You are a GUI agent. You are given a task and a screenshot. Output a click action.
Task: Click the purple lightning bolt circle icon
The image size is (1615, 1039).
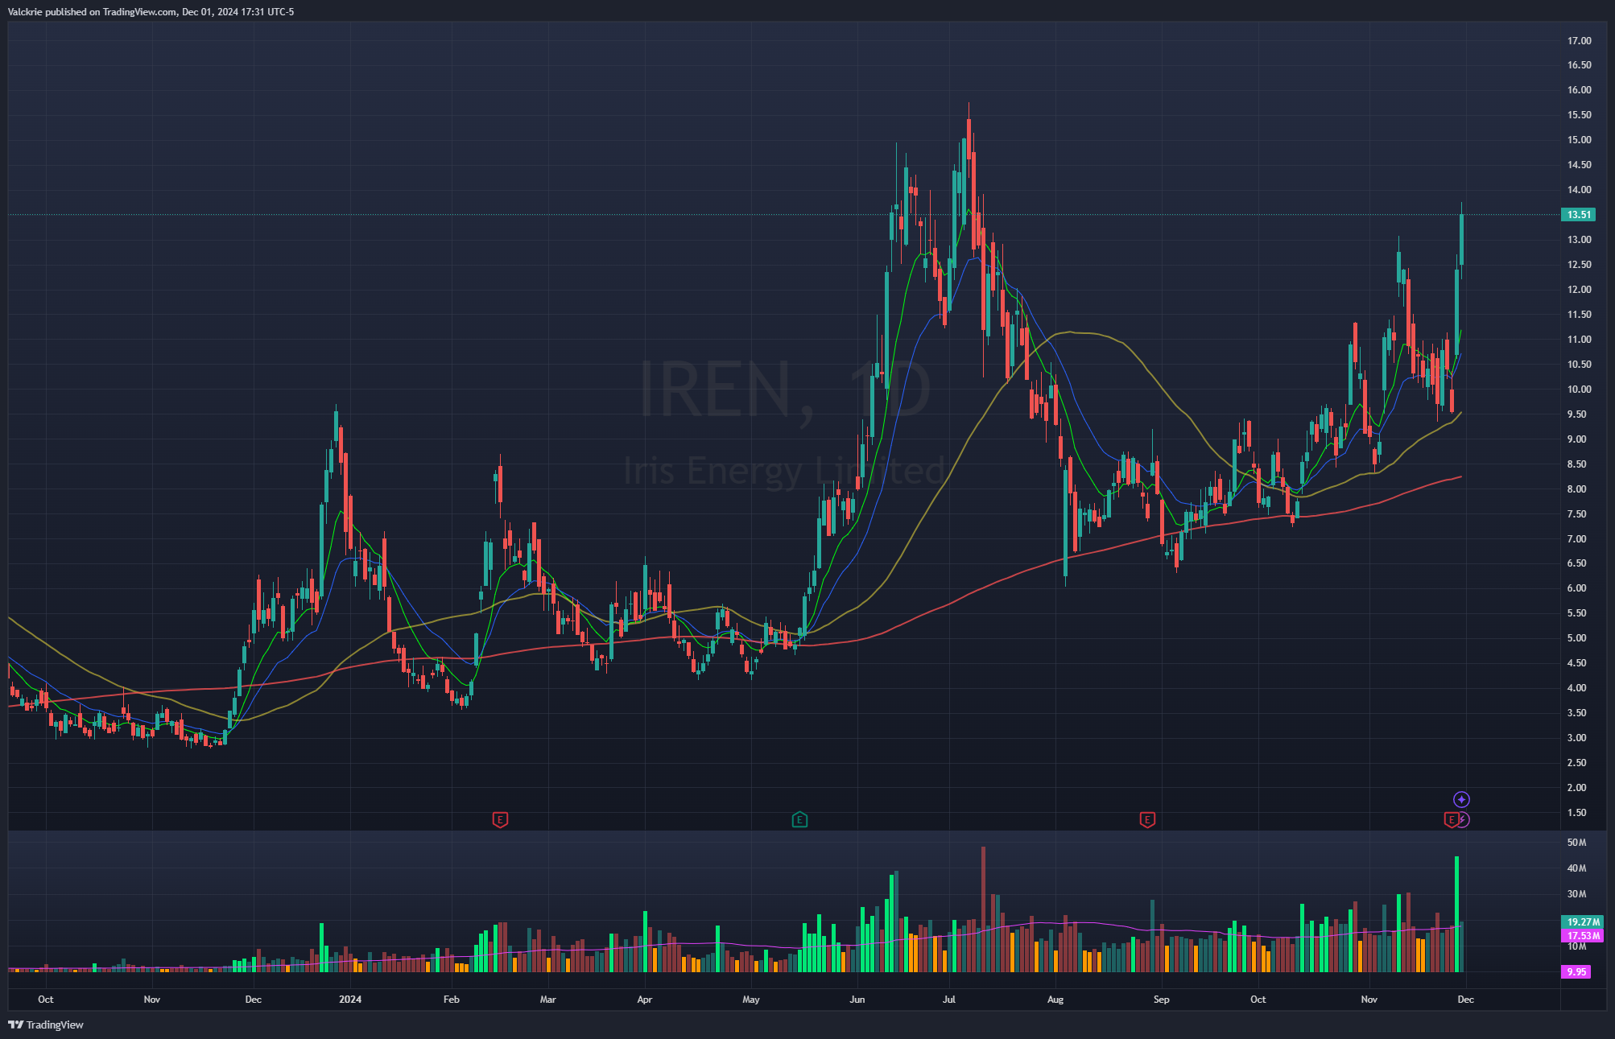point(1464,820)
